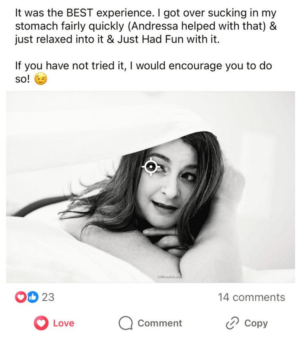Open the list behind the 23 reactions count

(48, 297)
